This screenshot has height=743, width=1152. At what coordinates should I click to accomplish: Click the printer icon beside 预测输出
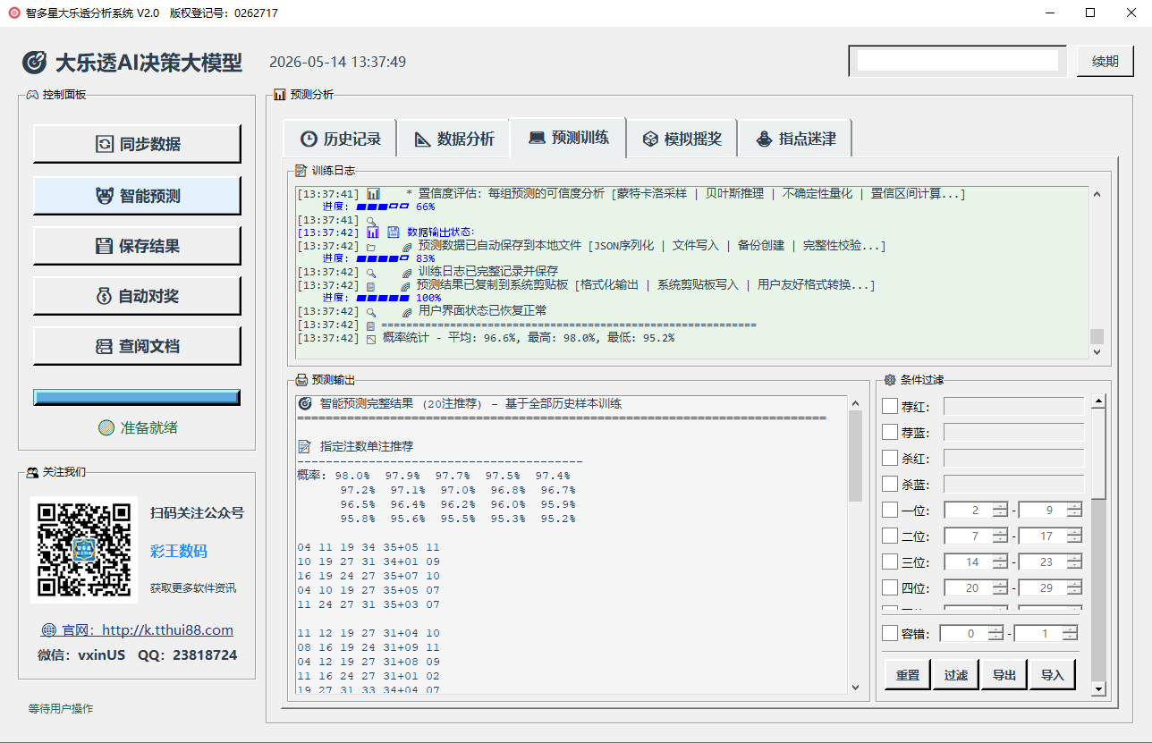coord(301,380)
